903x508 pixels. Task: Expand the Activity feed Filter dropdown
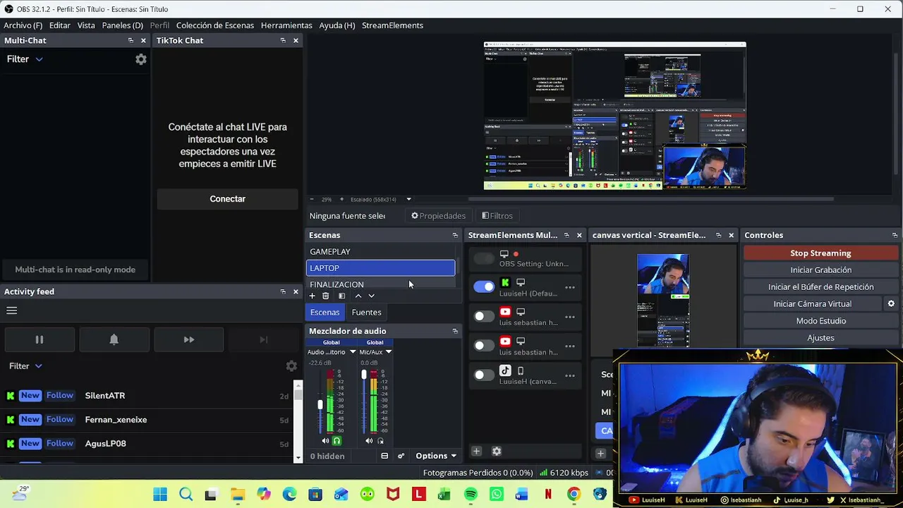point(26,366)
